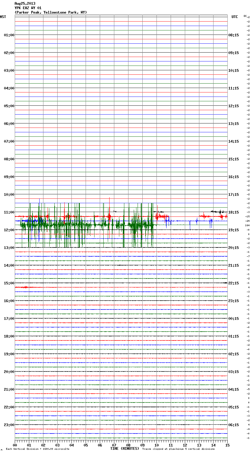The height and width of the screenshot is (453, 251).
Task: Select the MST time label "05:00"
Action: (x=9, y=106)
